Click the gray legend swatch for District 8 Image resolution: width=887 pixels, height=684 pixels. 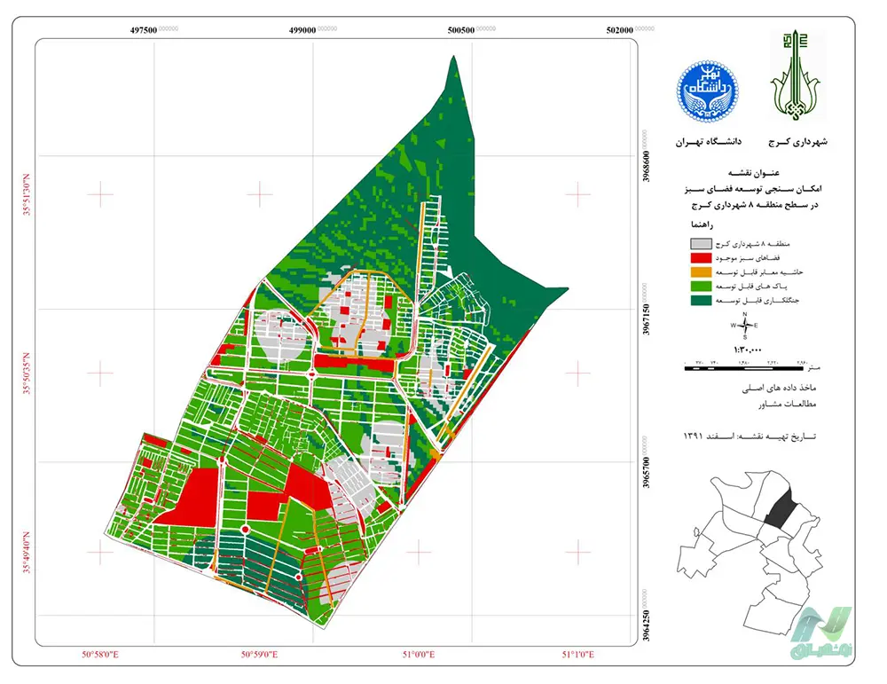(x=702, y=242)
